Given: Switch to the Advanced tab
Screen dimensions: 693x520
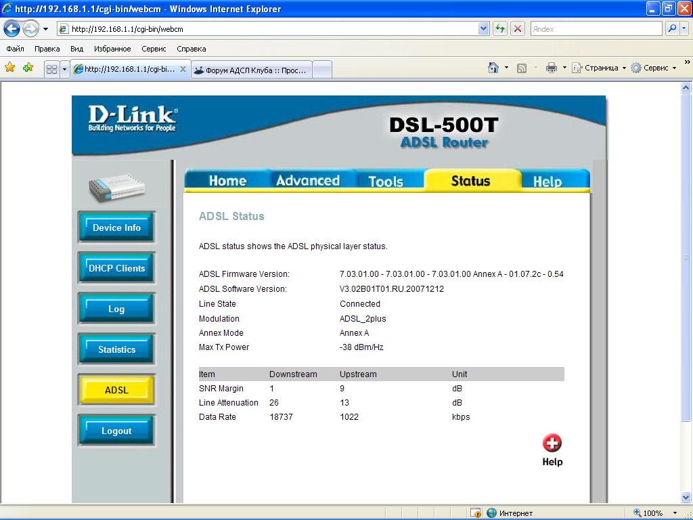Looking at the screenshot, I should point(308,181).
